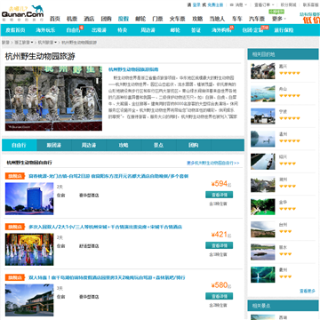
Task: Open the 消息 message icon dropdown
Action: 239,4
